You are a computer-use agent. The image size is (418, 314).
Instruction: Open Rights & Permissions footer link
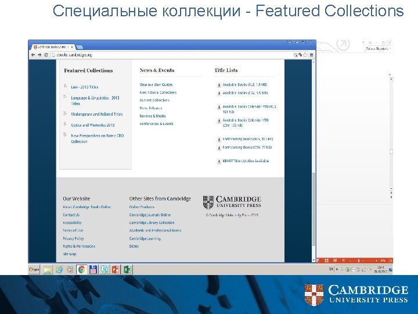(79, 246)
